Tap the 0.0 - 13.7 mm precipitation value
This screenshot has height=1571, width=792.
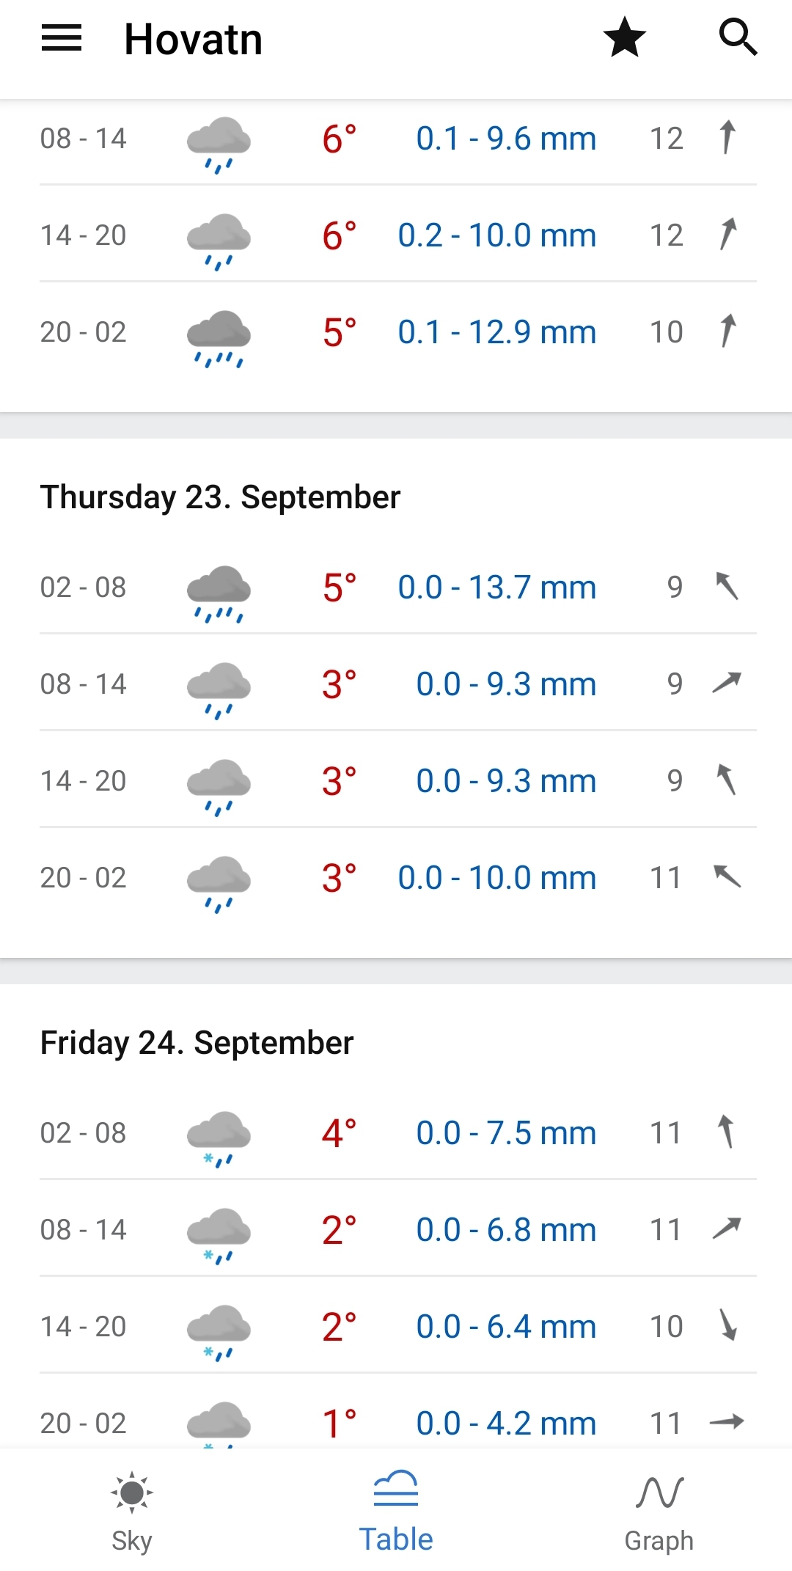tap(496, 587)
